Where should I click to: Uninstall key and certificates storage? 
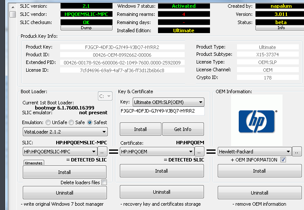click(x=162, y=192)
